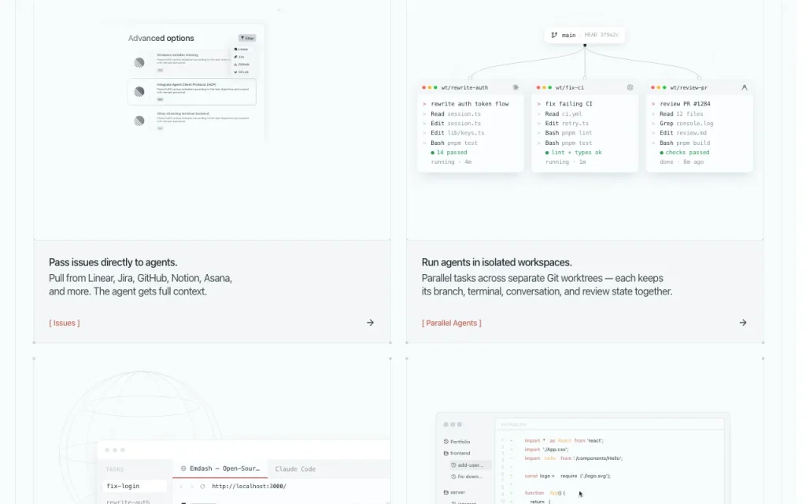Click the 'Edit review.md' line

tap(679, 132)
